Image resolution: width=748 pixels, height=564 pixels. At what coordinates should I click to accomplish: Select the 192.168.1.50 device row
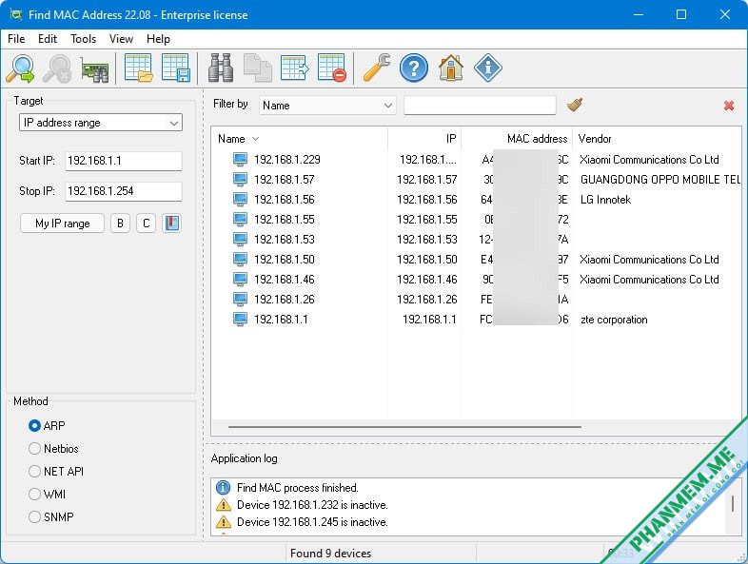(476, 260)
